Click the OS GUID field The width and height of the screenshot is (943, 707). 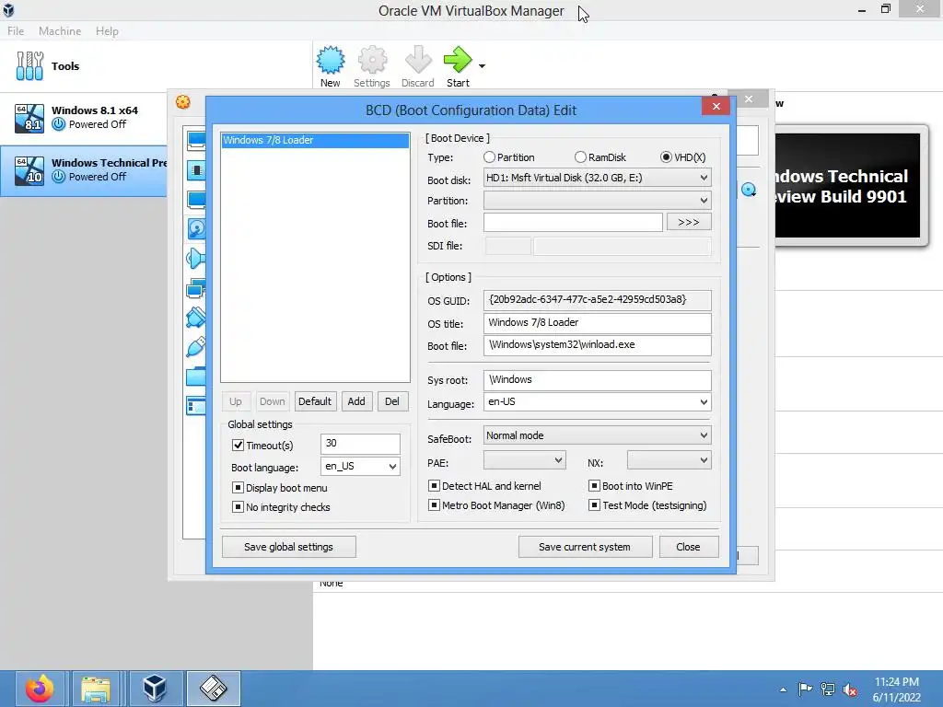coord(597,300)
